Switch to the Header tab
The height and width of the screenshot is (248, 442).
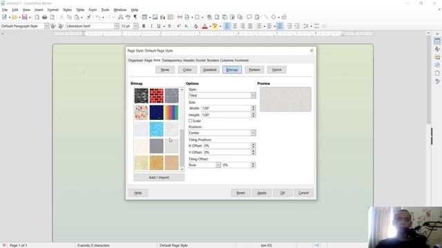[189, 61]
